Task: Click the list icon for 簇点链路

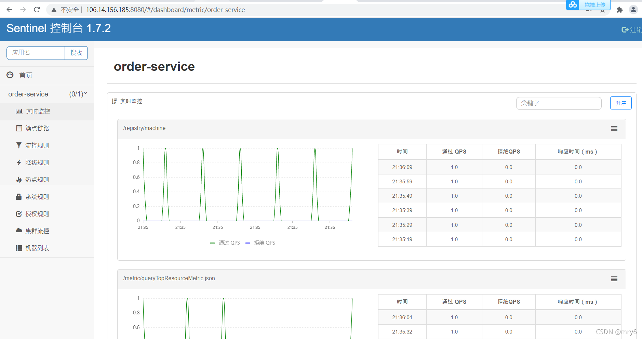Action: click(19, 128)
